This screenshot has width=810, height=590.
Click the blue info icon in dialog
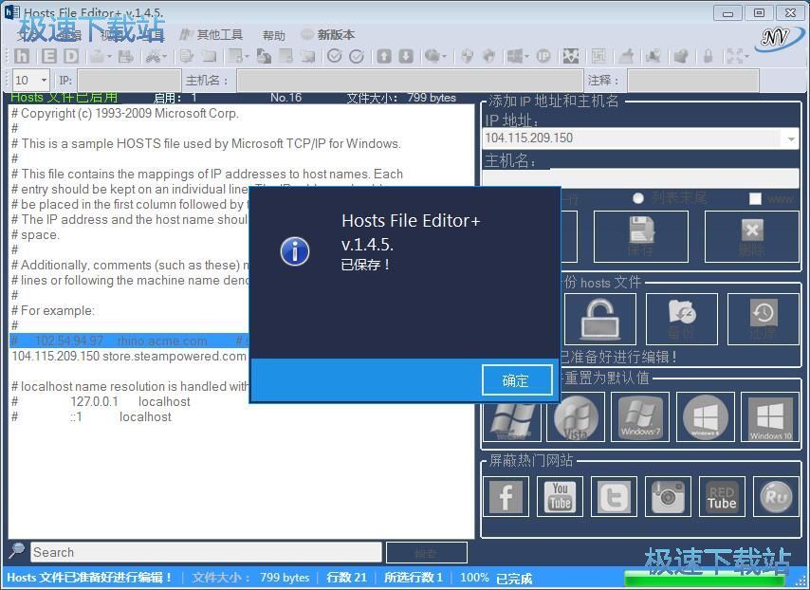[295, 251]
